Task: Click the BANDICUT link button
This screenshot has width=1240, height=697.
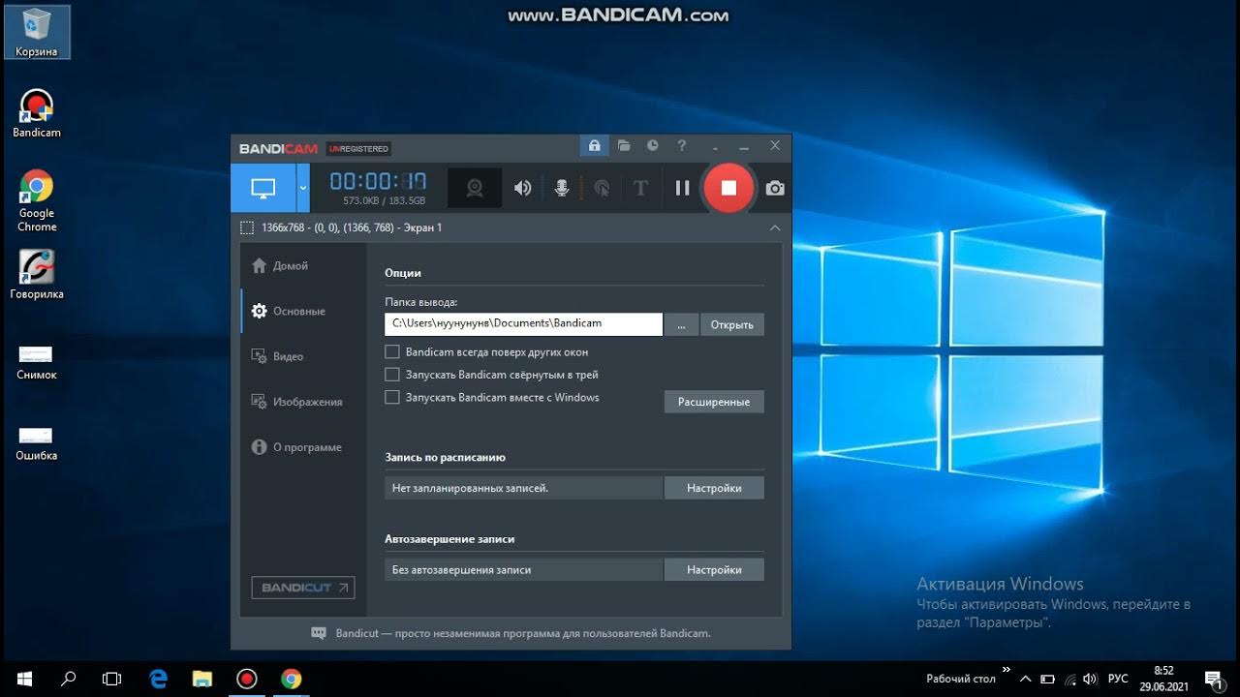Action: (x=303, y=588)
